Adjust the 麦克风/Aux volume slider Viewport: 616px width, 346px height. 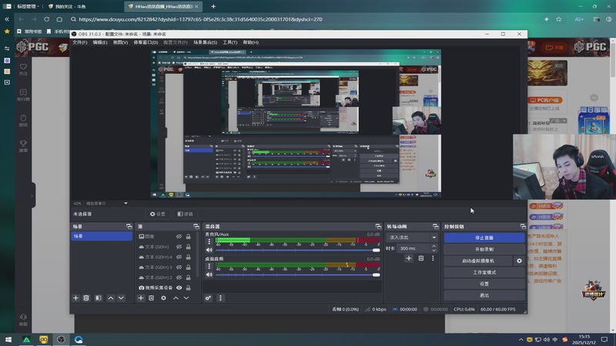click(x=297, y=251)
